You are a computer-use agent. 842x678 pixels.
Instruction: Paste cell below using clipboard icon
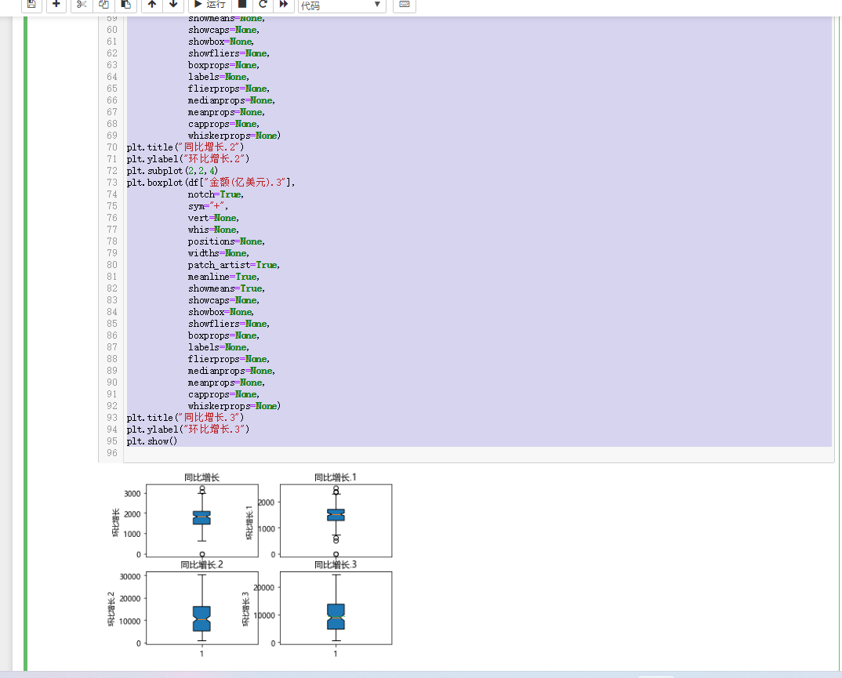[125, 4]
